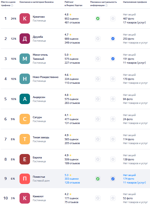Click the blue verified checkmark for Поместье
The height and width of the screenshot is (208, 150).
tap(113, 179)
